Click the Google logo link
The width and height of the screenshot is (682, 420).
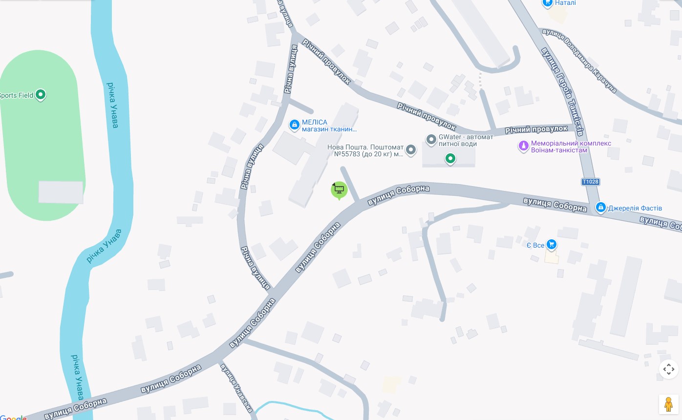click(x=13, y=418)
